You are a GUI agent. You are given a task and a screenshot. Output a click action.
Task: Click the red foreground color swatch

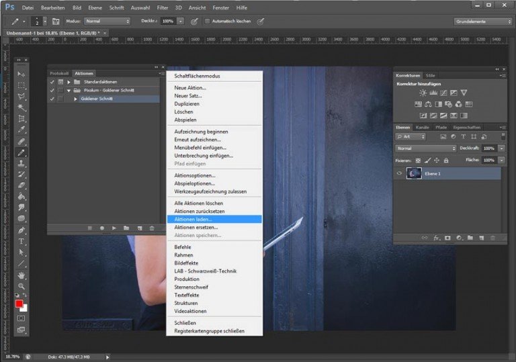[19, 304]
